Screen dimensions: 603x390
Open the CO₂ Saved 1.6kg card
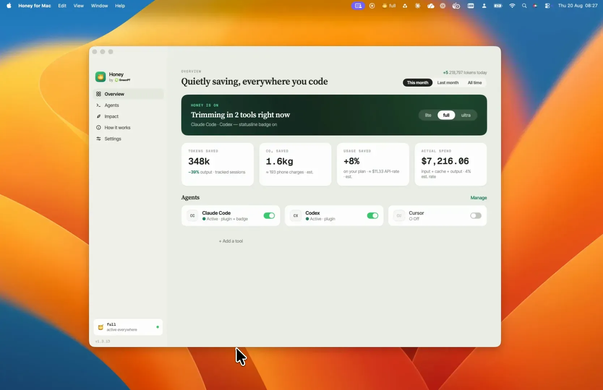[x=295, y=164]
